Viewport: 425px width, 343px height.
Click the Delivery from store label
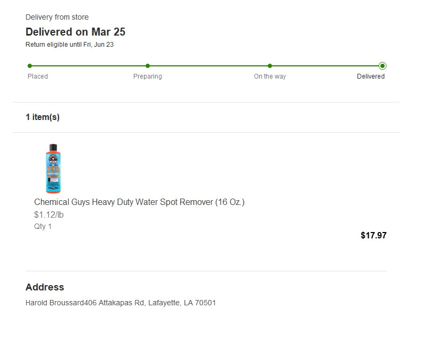(57, 17)
